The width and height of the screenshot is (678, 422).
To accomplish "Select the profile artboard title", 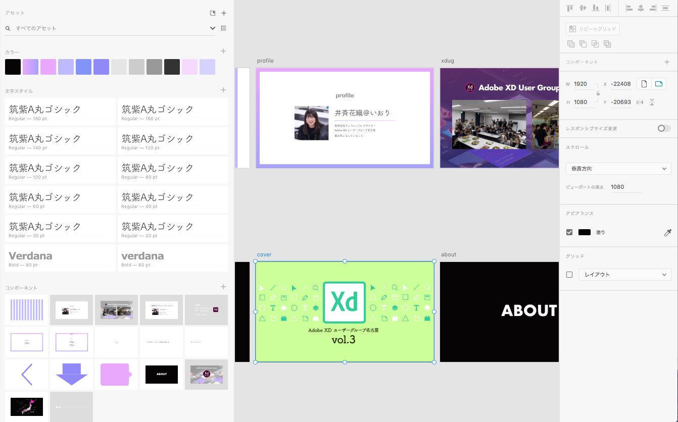I will click(265, 61).
